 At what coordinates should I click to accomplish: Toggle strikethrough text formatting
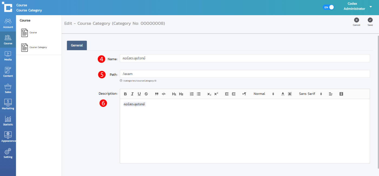[x=146, y=94]
